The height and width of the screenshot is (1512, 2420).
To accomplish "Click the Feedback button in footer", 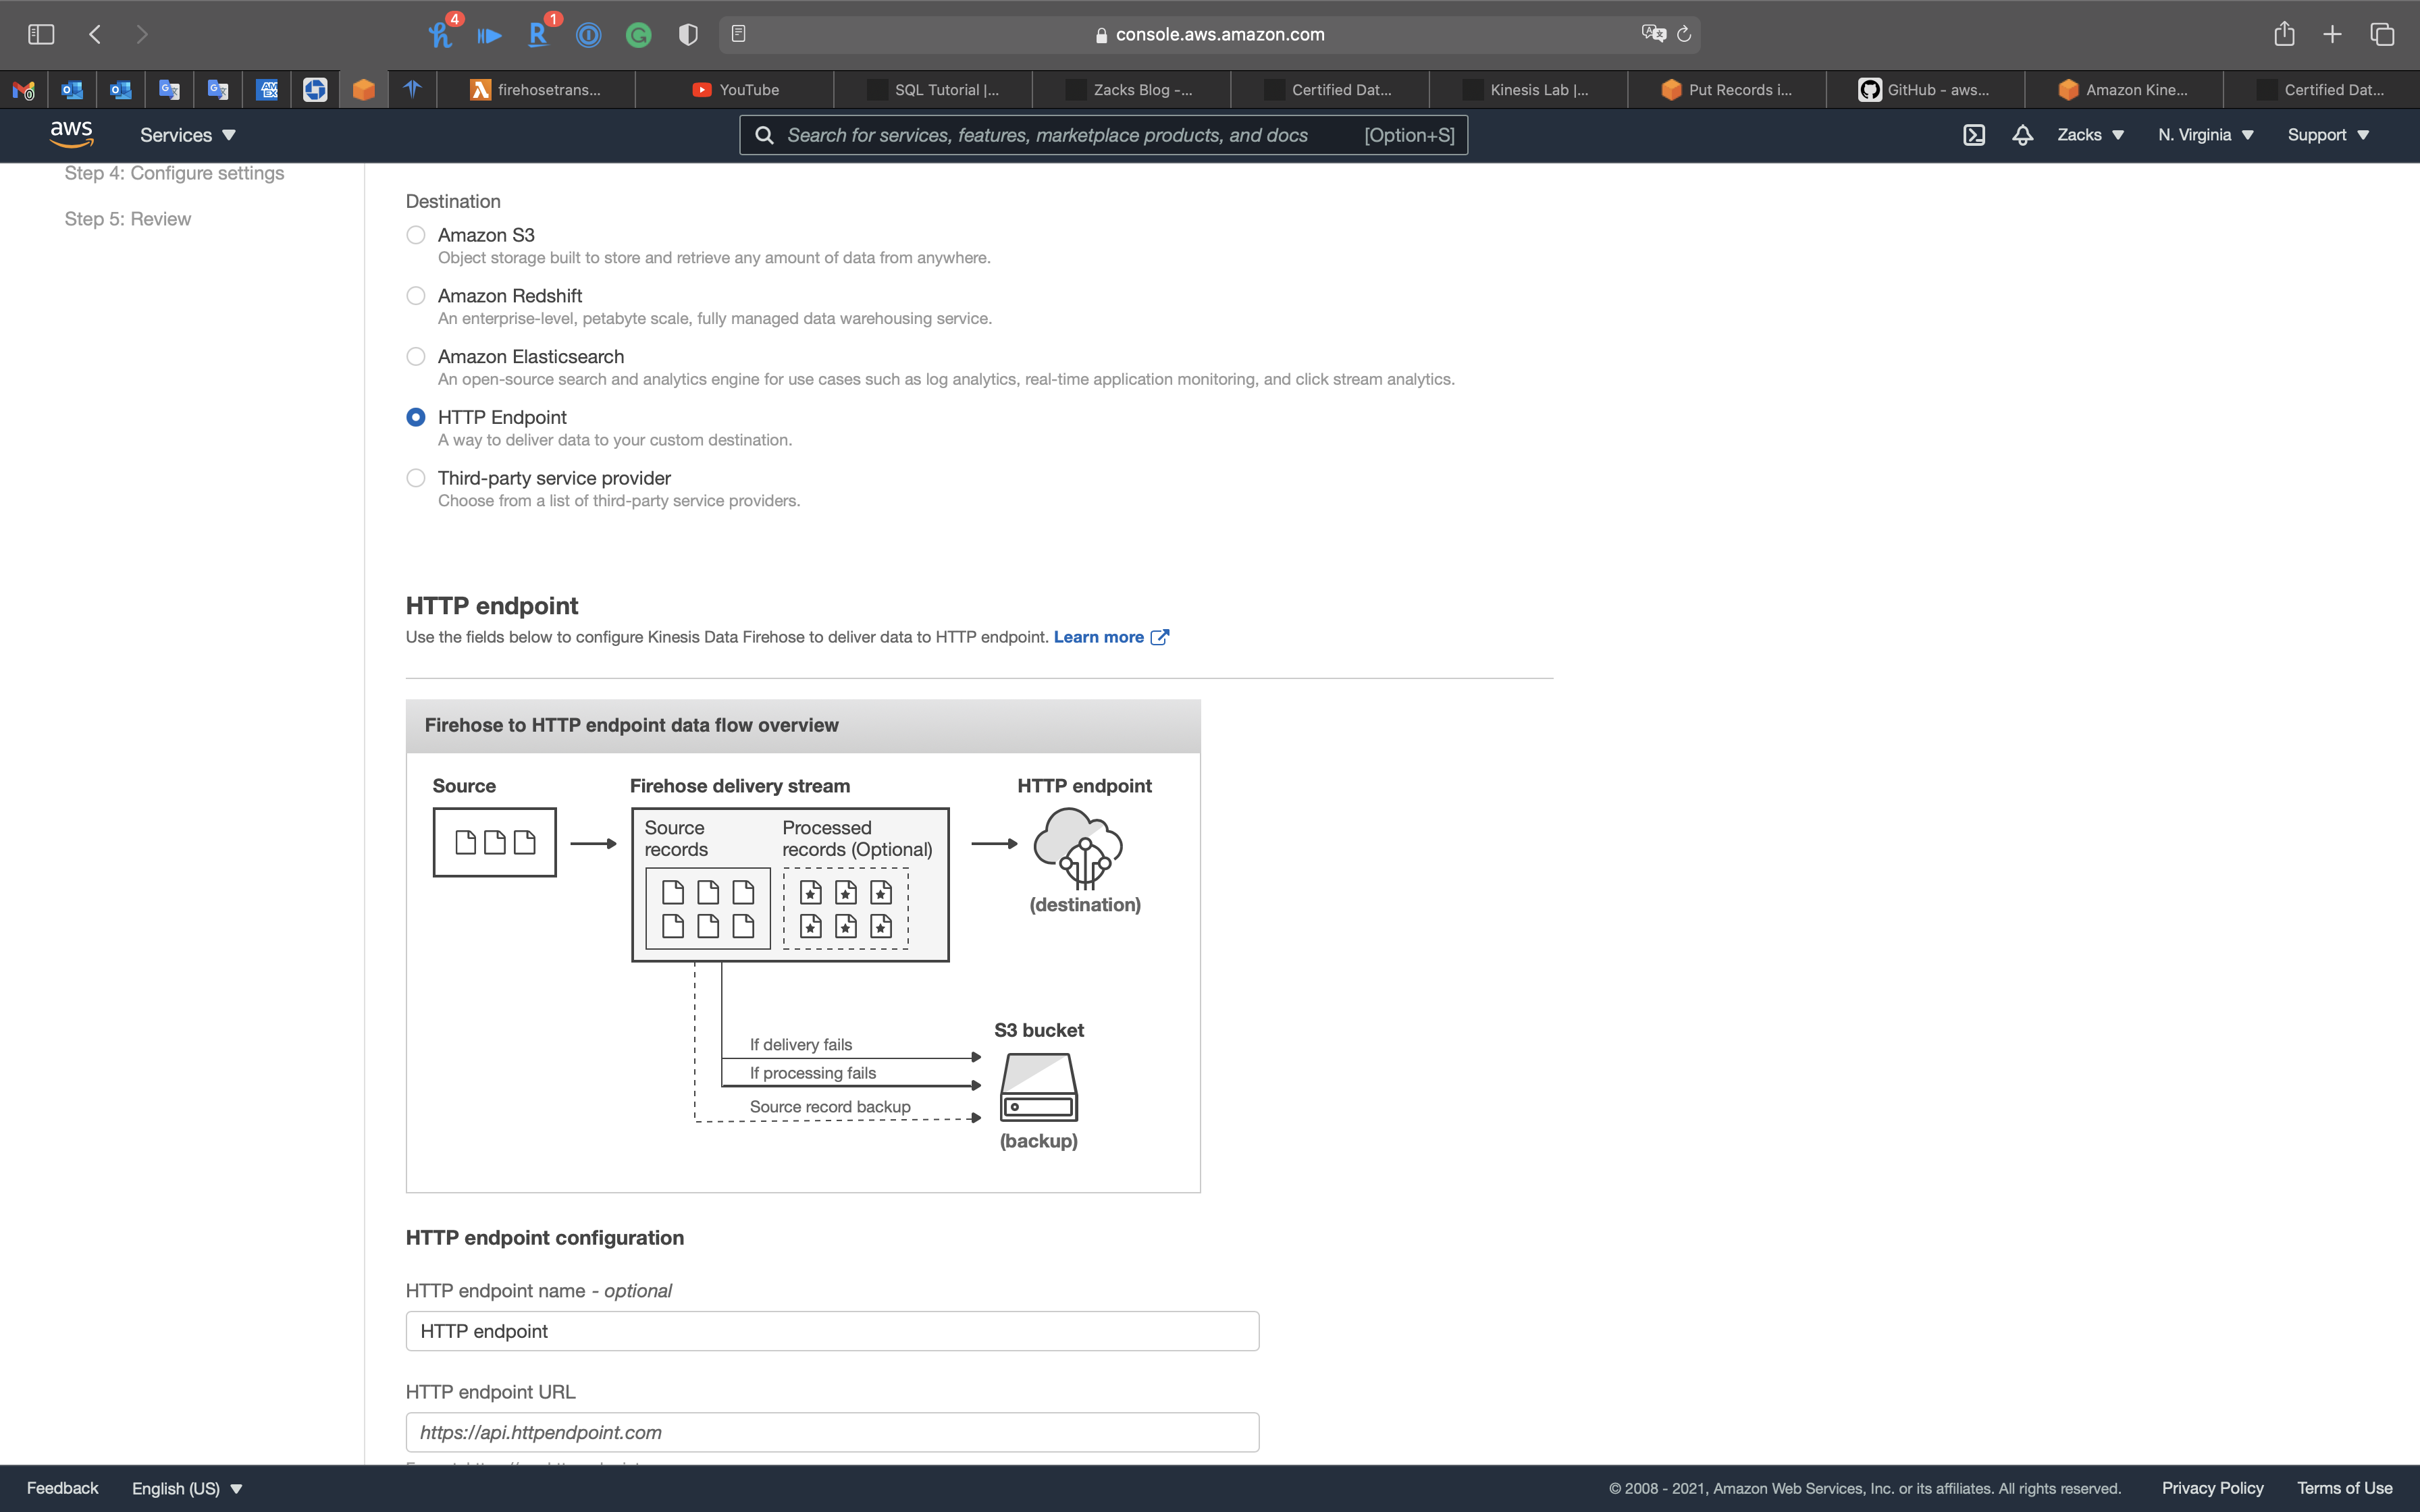I will pyautogui.click(x=62, y=1488).
